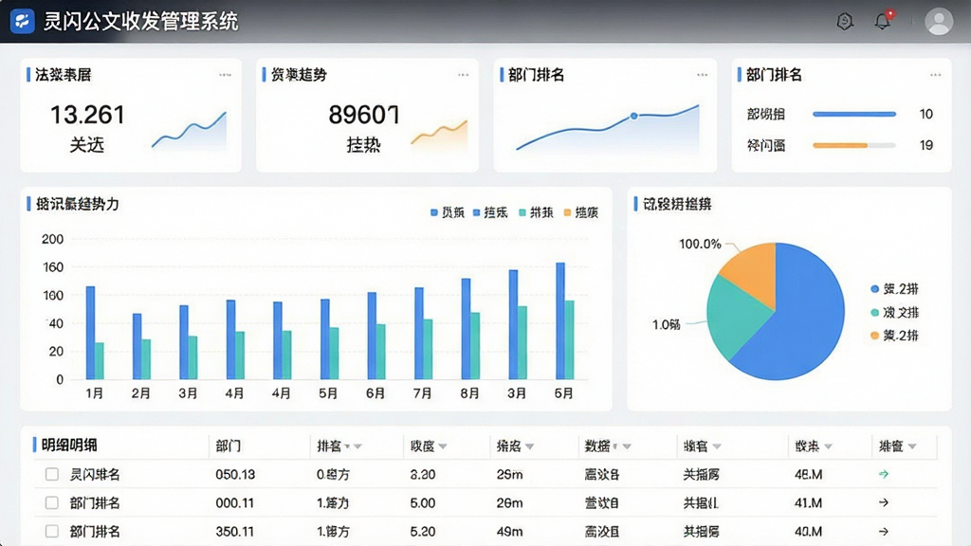Open more options on line chart 部门排名 card
This screenshot has height=546, width=971.
703,75
